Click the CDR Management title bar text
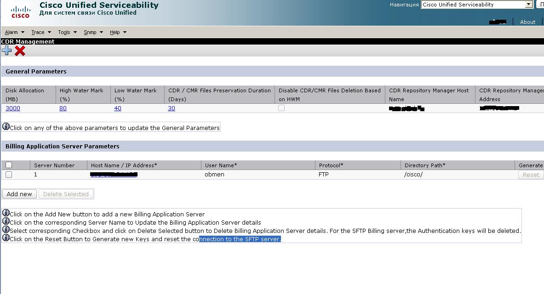The image size is (544, 294). pos(28,41)
